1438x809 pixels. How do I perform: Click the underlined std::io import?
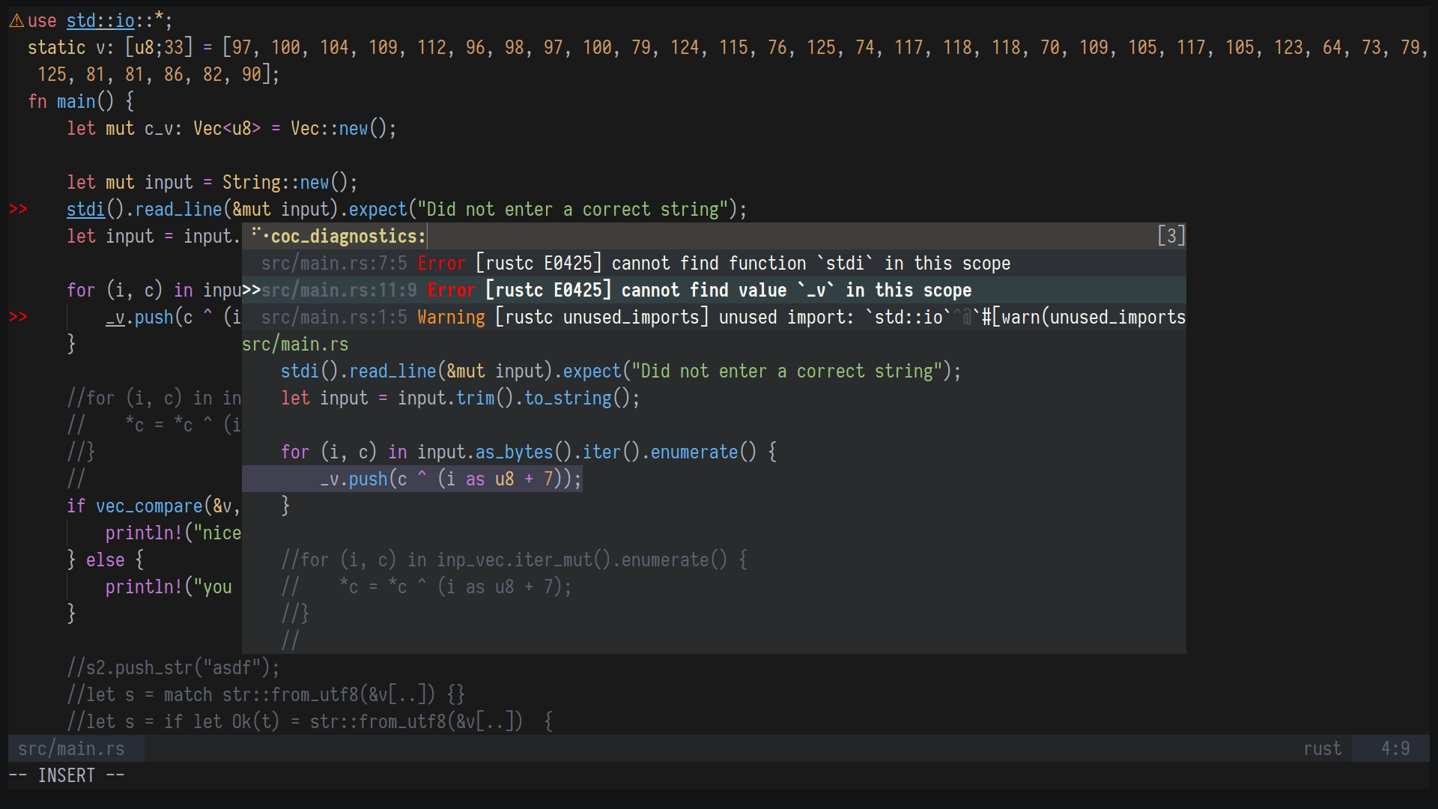(100, 21)
